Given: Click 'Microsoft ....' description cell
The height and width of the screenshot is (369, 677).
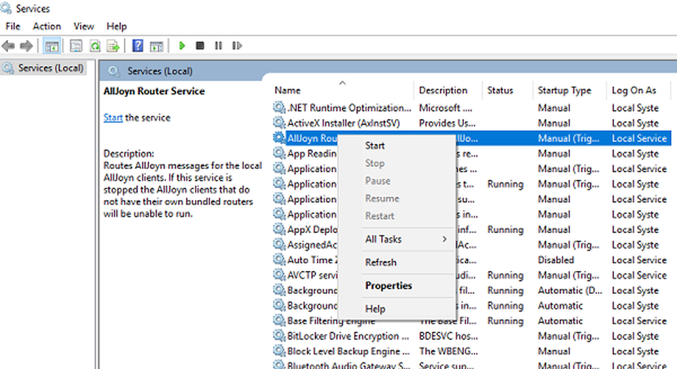Looking at the screenshot, I should (x=445, y=107).
